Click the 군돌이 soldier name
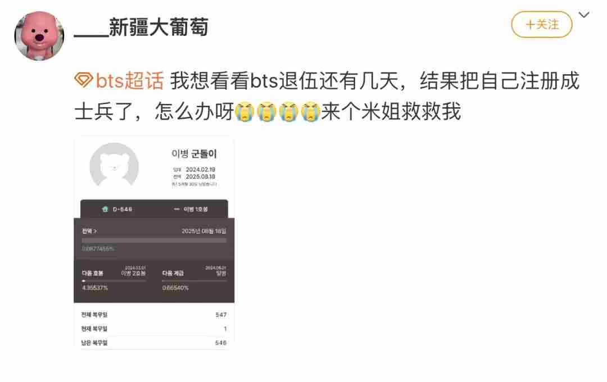The width and height of the screenshot is (607, 382). [x=204, y=154]
